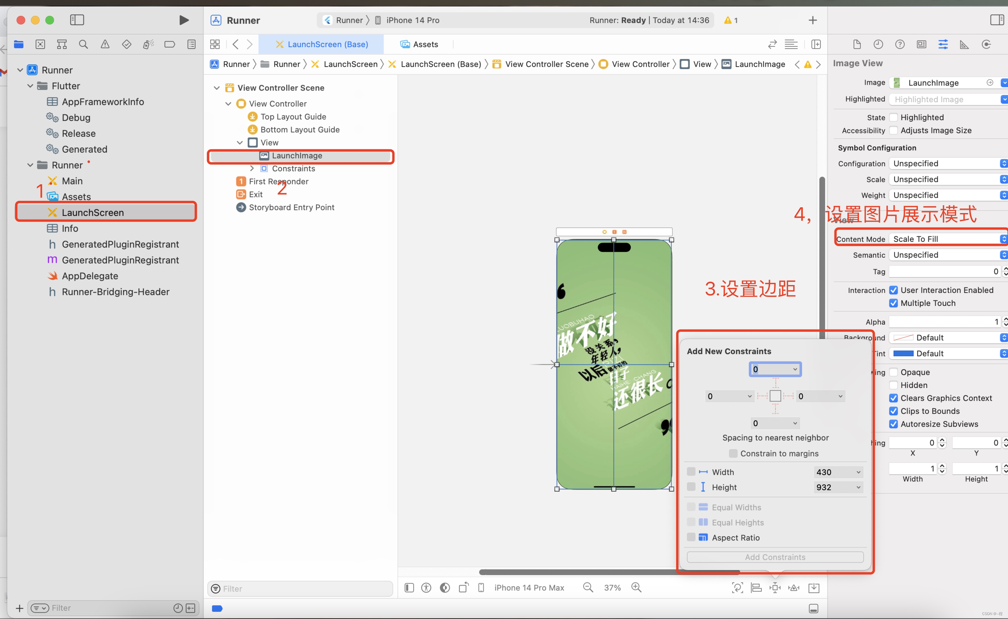Toggle the inspectors panel
Viewport: 1008px width, 619px height.
(x=997, y=20)
